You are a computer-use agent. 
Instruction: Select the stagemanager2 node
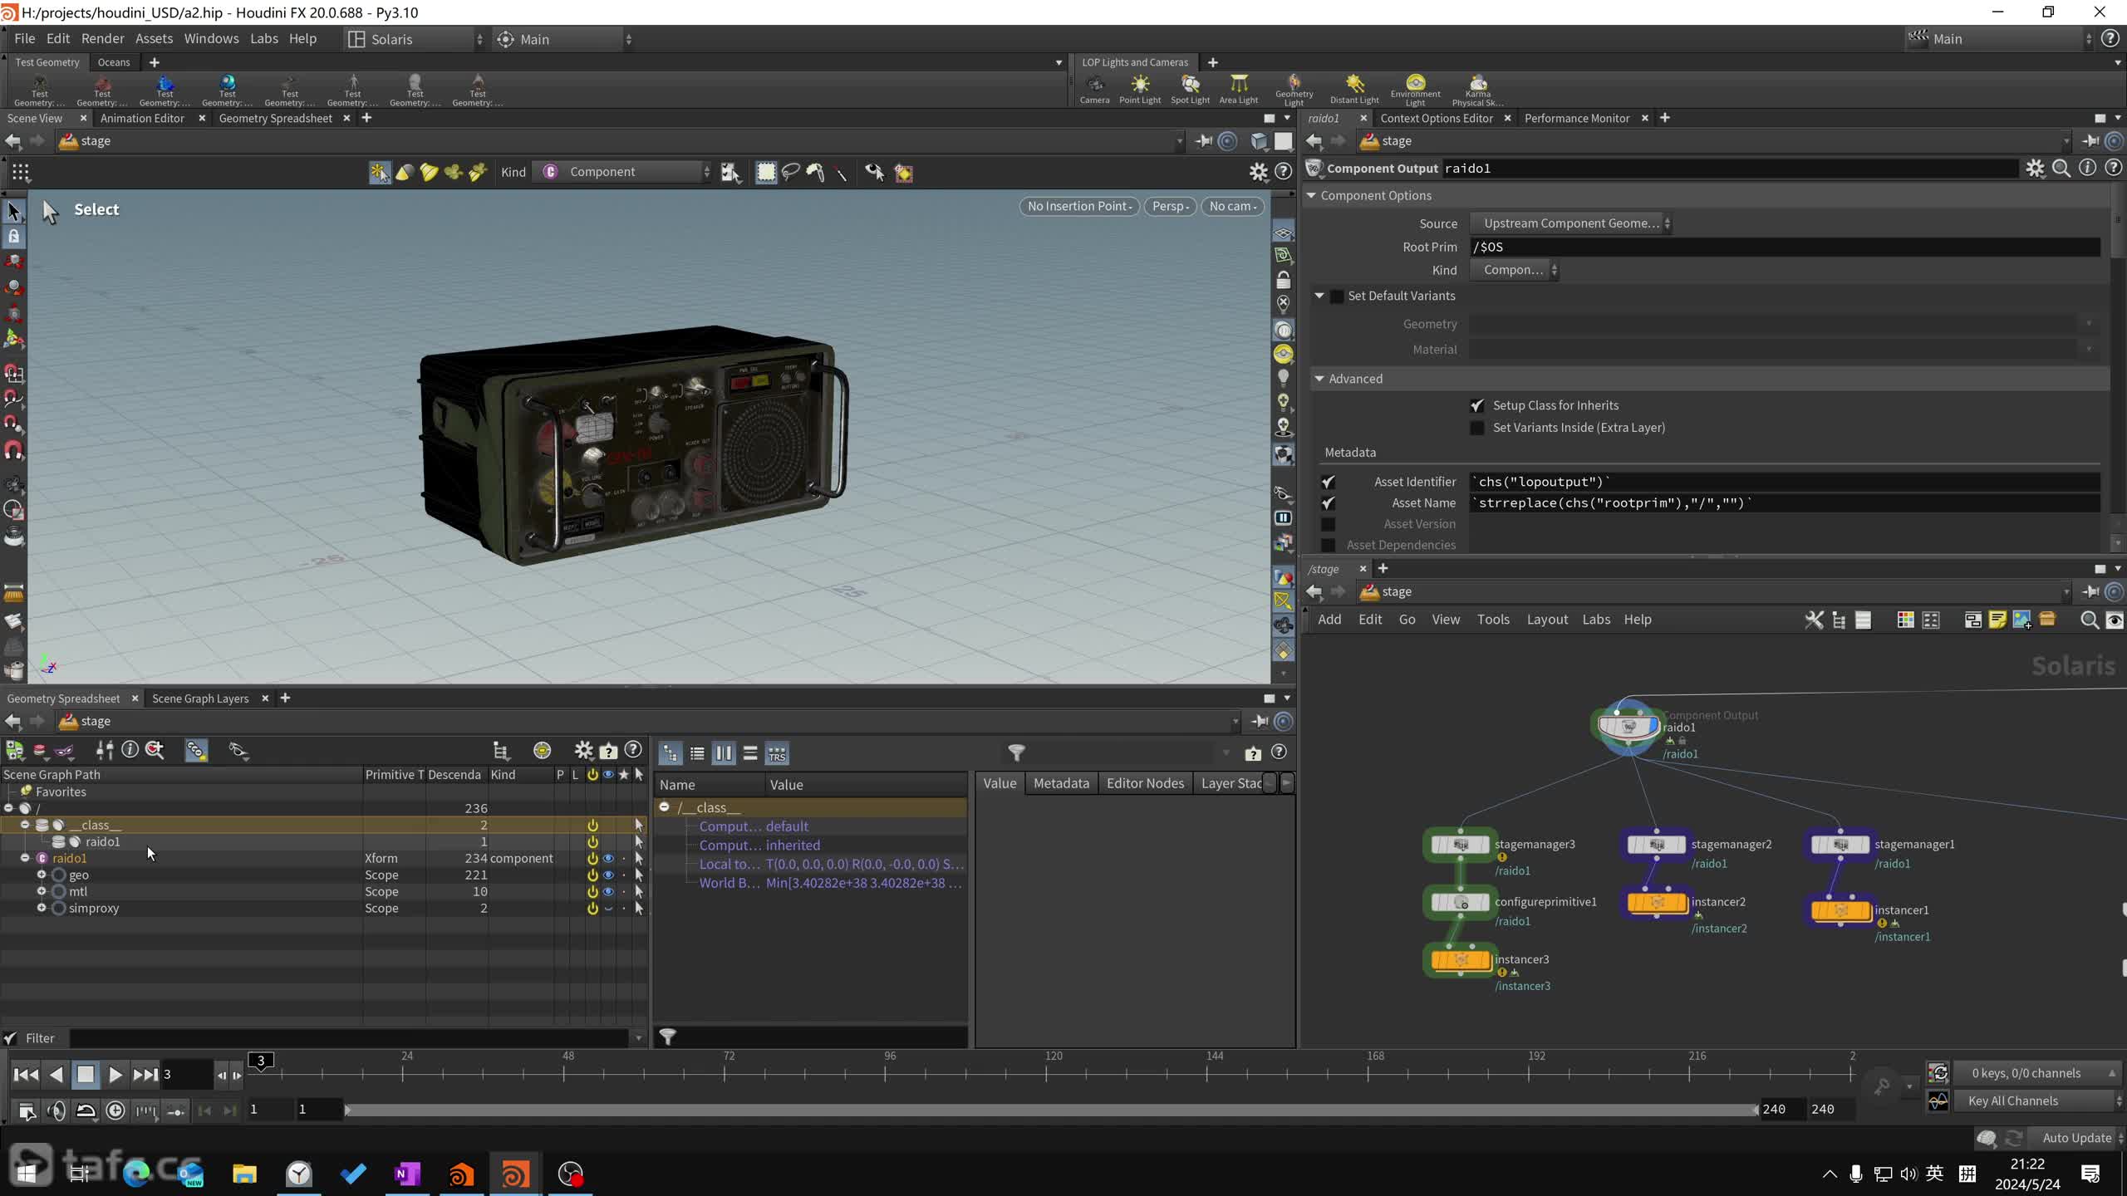[x=1656, y=845]
